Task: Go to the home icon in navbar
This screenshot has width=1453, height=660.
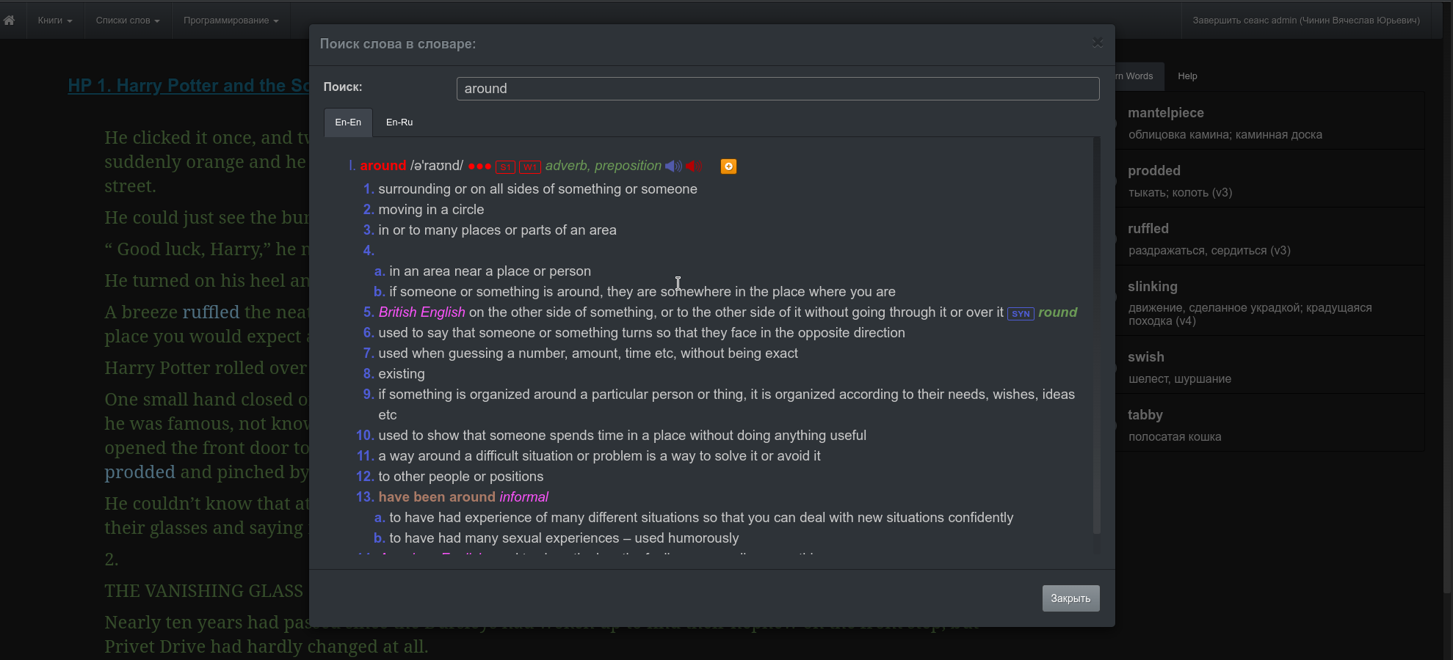Action: [9, 21]
